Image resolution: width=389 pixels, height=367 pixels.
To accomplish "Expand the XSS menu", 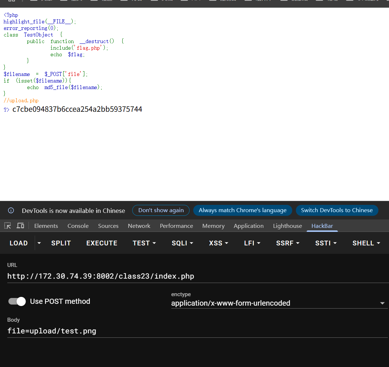I will tap(218, 243).
